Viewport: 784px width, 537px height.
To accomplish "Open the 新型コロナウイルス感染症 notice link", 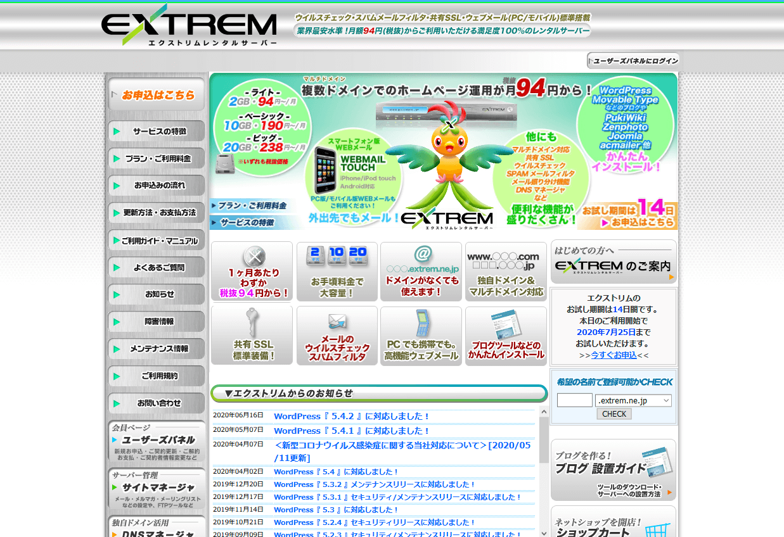I will pyautogui.click(x=402, y=452).
